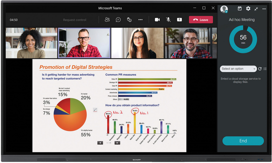Refresh the cloud storage list

coord(260,69)
